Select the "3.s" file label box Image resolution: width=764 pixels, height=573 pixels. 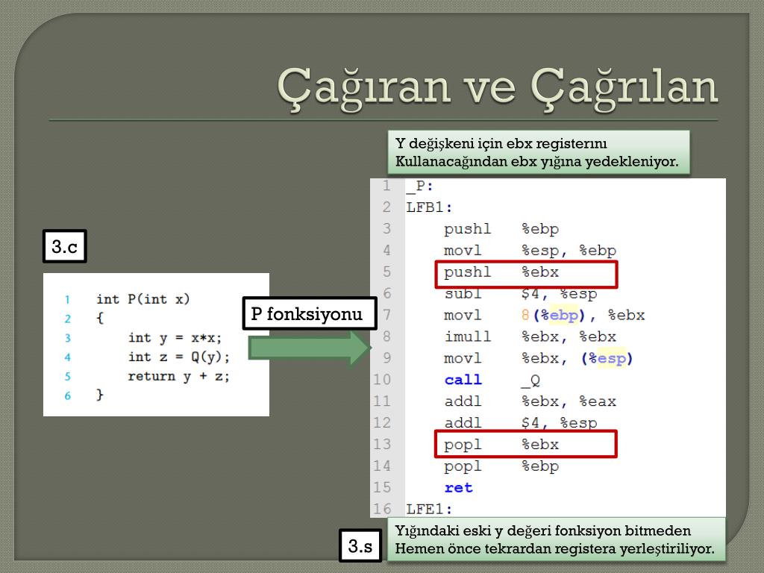(360, 545)
